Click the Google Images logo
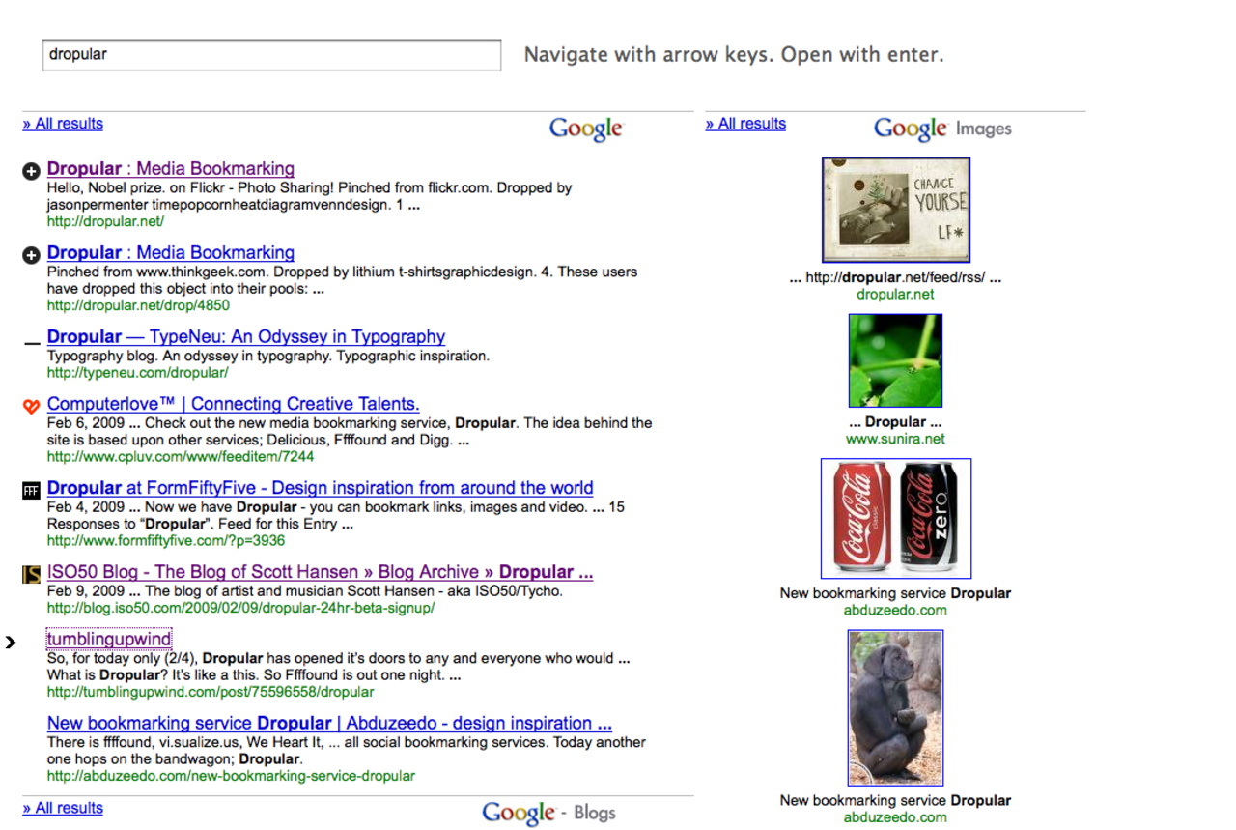Viewport: 1236px width, 830px height. coord(941,129)
